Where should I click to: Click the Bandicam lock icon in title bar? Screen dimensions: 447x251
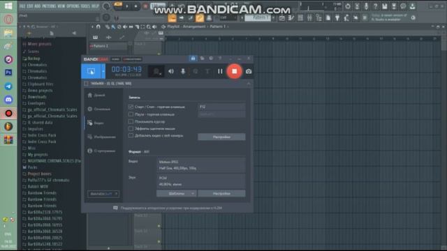(193, 59)
